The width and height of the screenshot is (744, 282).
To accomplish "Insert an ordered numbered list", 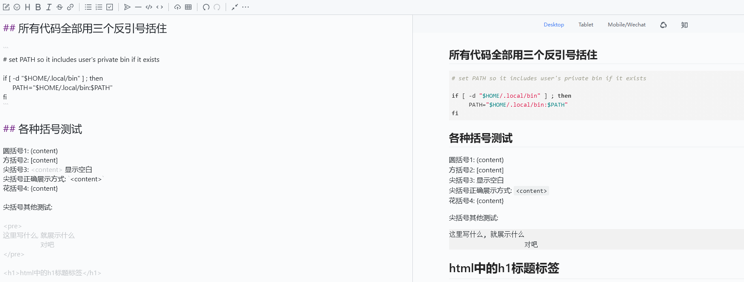I will (99, 7).
